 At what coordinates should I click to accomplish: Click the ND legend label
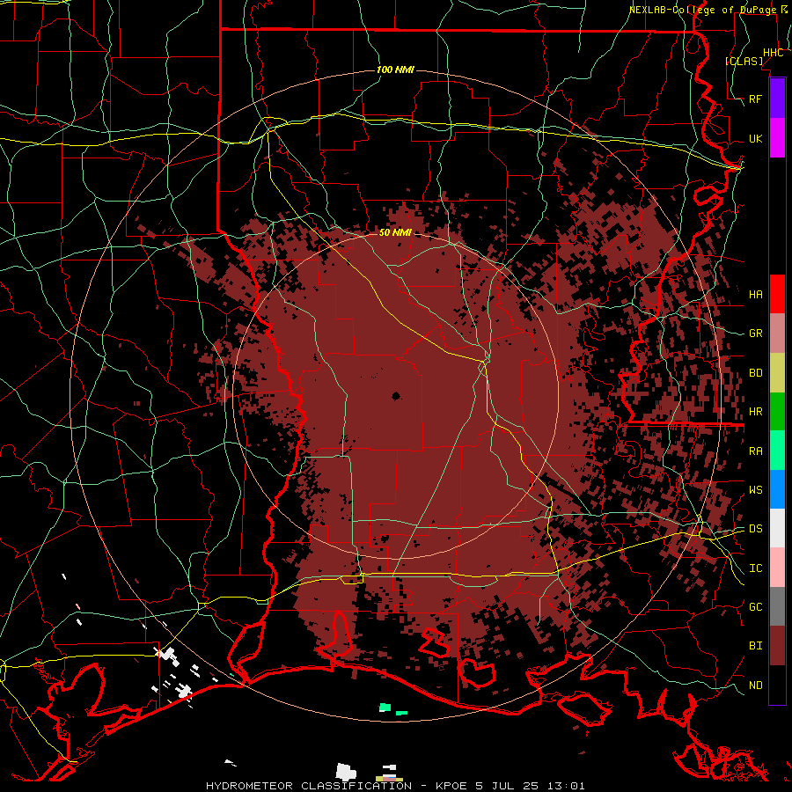point(756,685)
